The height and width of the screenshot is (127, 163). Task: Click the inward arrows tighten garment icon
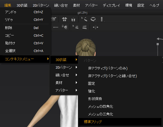pos(95,27)
